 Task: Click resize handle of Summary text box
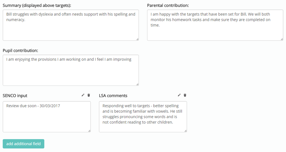click(x=137, y=39)
